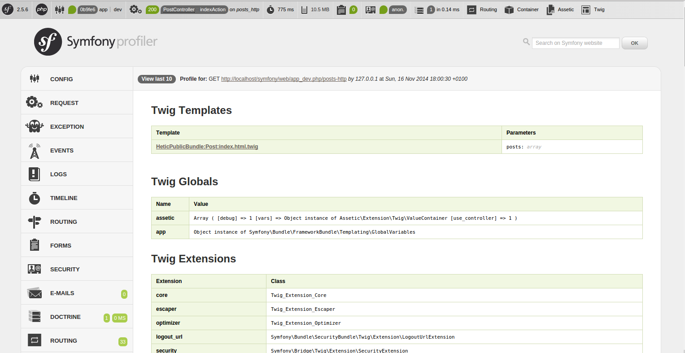Click the timer clock icon in the debug toolbar
This screenshot has width=685, height=353.
pyautogui.click(x=271, y=10)
